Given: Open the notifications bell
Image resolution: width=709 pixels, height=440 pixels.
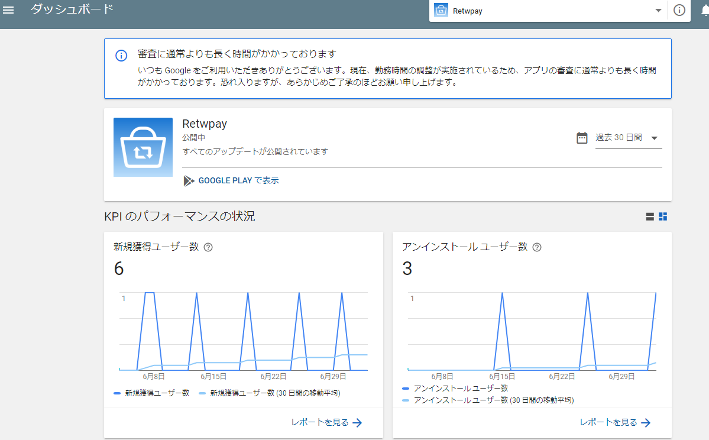Looking at the screenshot, I should pyautogui.click(x=705, y=10).
